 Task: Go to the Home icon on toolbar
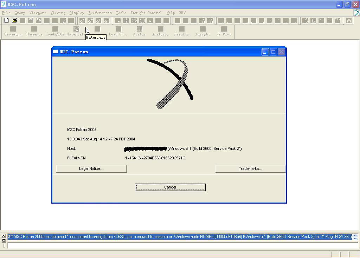click(349, 21)
